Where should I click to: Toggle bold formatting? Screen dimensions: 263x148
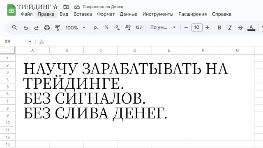(x=219, y=28)
